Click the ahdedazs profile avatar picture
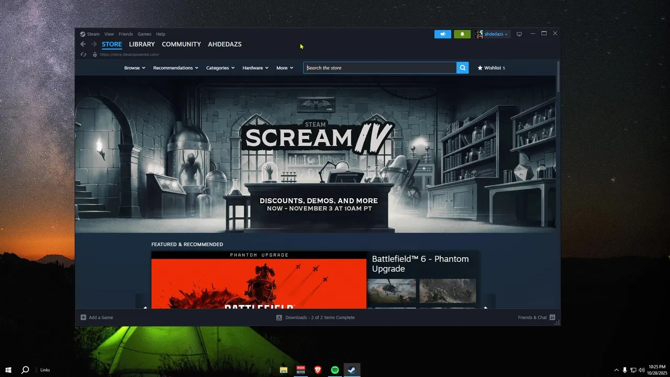This screenshot has height=377, width=670. [x=479, y=34]
